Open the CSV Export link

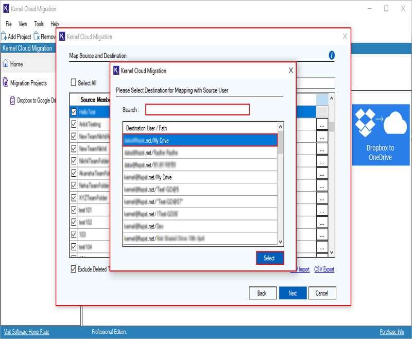point(324,269)
